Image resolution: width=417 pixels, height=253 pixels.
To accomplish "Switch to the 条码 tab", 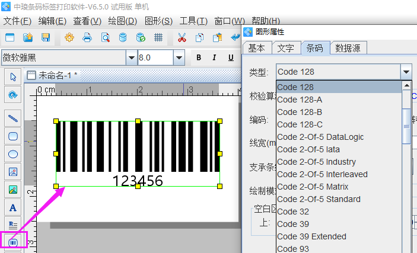I will click(x=316, y=48).
